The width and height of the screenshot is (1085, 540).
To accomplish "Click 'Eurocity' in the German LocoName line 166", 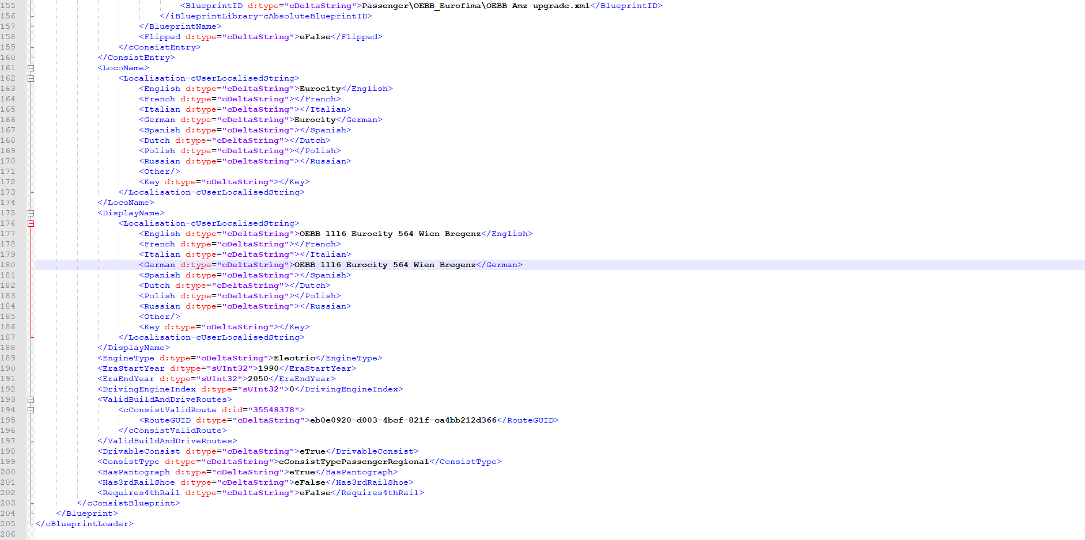I will coord(315,120).
